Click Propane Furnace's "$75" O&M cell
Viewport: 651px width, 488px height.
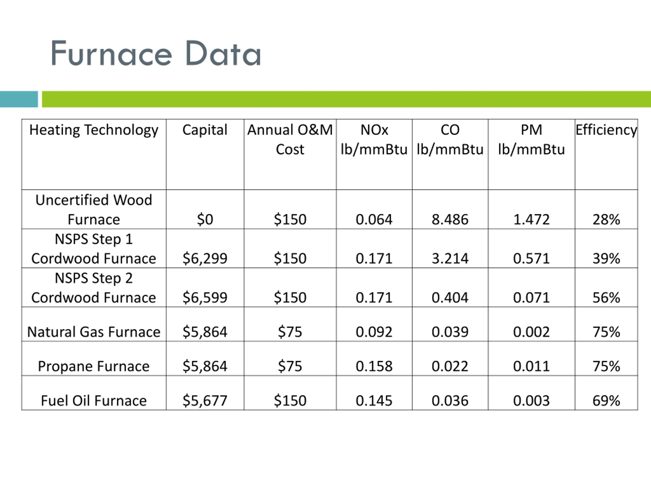[290, 367]
